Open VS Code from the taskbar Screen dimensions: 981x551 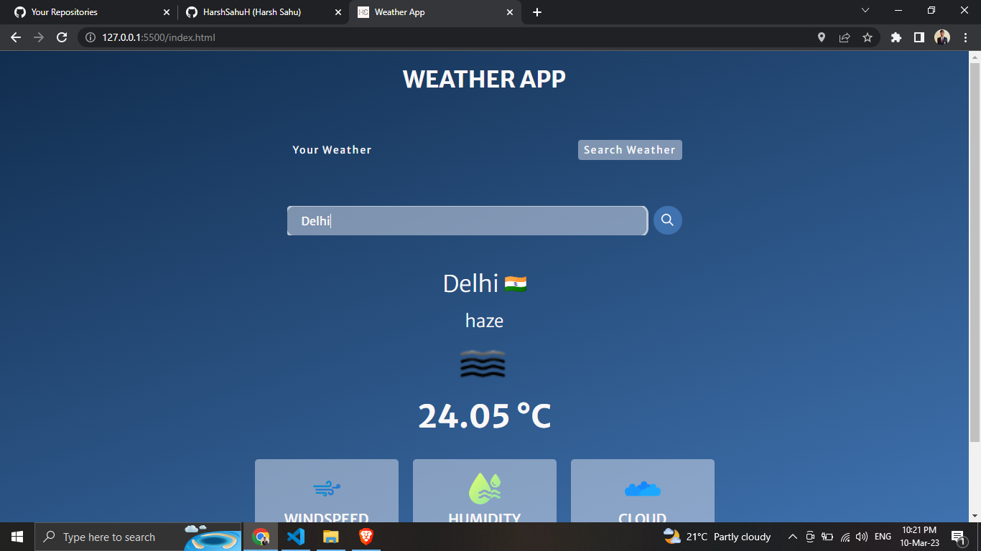click(x=296, y=536)
